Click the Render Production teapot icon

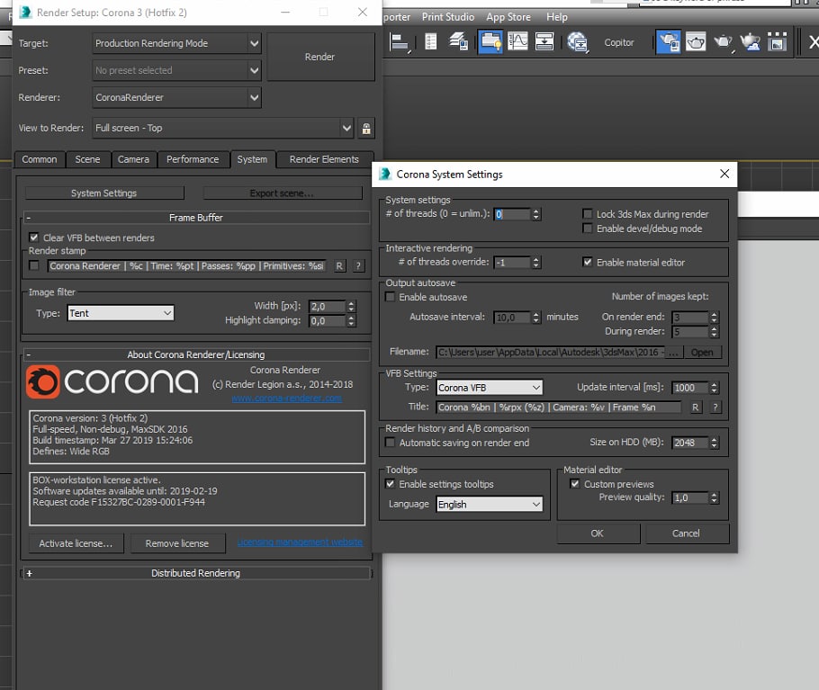coord(723,41)
